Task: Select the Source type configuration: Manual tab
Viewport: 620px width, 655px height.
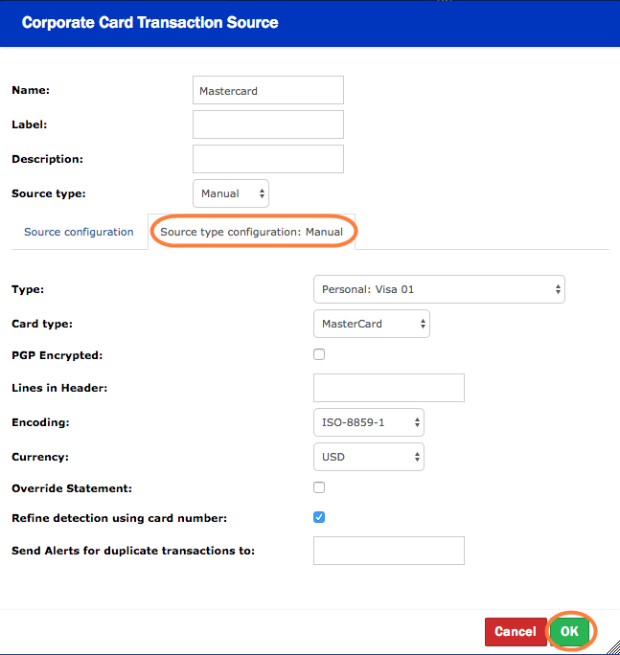Action: [x=251, y=232]
